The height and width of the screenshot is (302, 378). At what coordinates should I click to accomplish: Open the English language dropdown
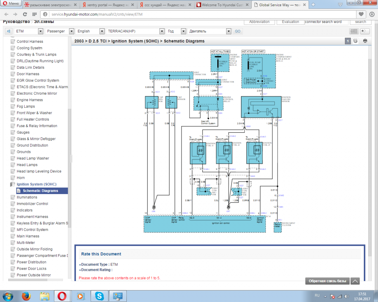tap(90, 31)
